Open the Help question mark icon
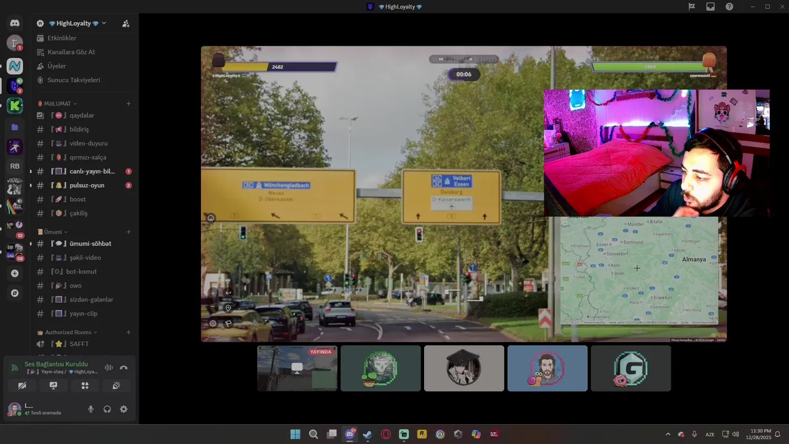 click(x=729, y=6)
